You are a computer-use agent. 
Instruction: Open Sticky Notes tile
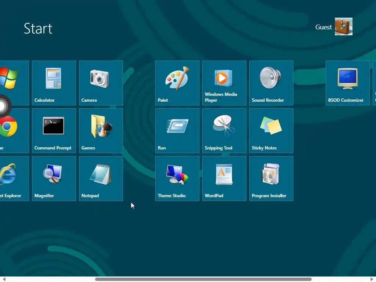point(271,131)
